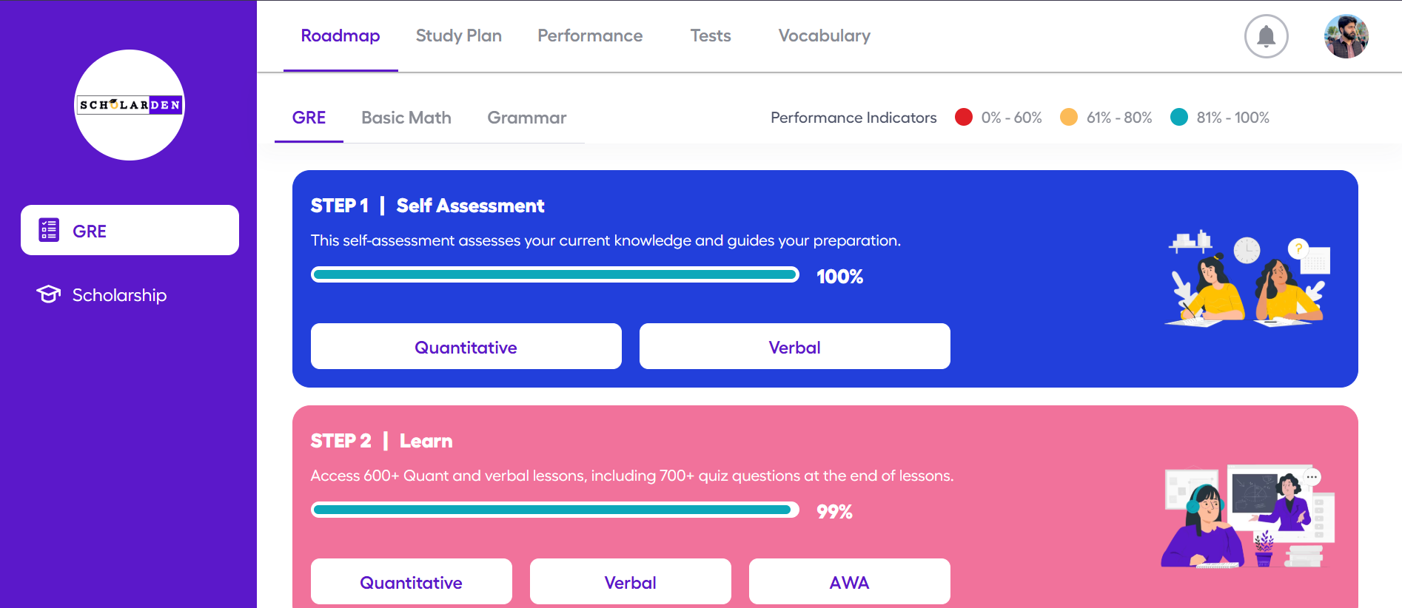This screenshot has width=1402, height=608.
Task: Click the Self Assessment 100% progress bar
Action: [554, 275]
